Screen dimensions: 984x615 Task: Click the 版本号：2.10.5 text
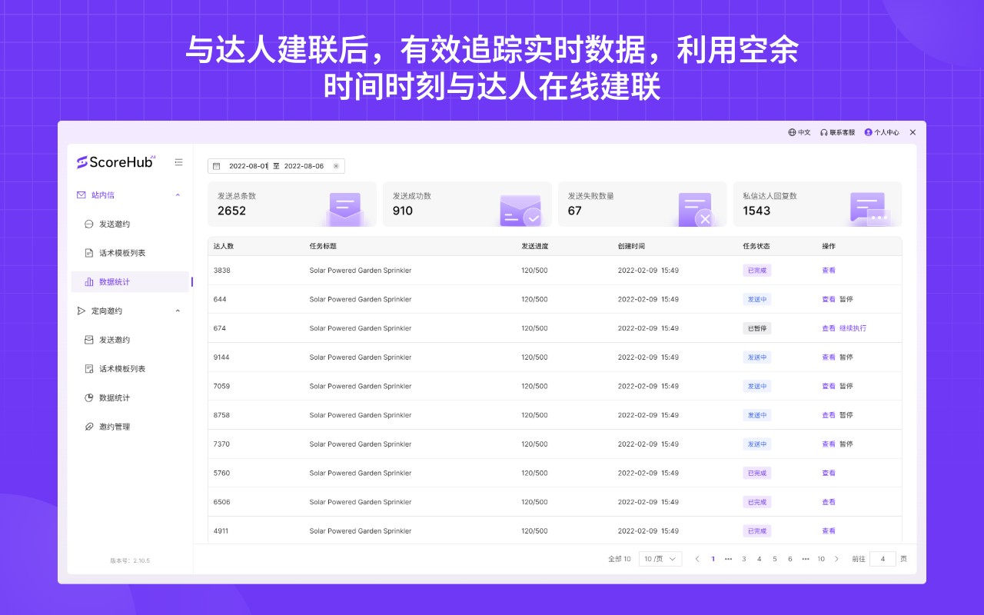[130, 560]
